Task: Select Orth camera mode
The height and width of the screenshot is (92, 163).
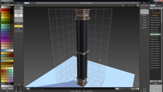Action: [x=125, y=89]
